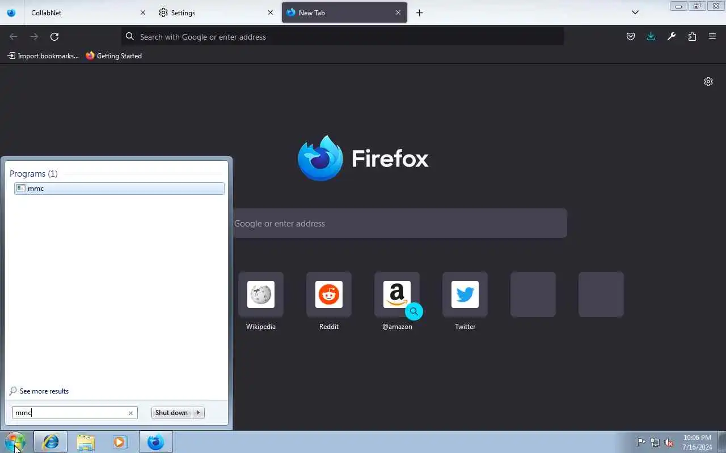Open the List all tabs dropdown
This screenshot has height=453, width=726.
[x=635, y=12]
